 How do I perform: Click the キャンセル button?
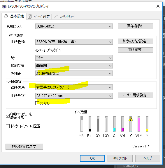[120, 158]
